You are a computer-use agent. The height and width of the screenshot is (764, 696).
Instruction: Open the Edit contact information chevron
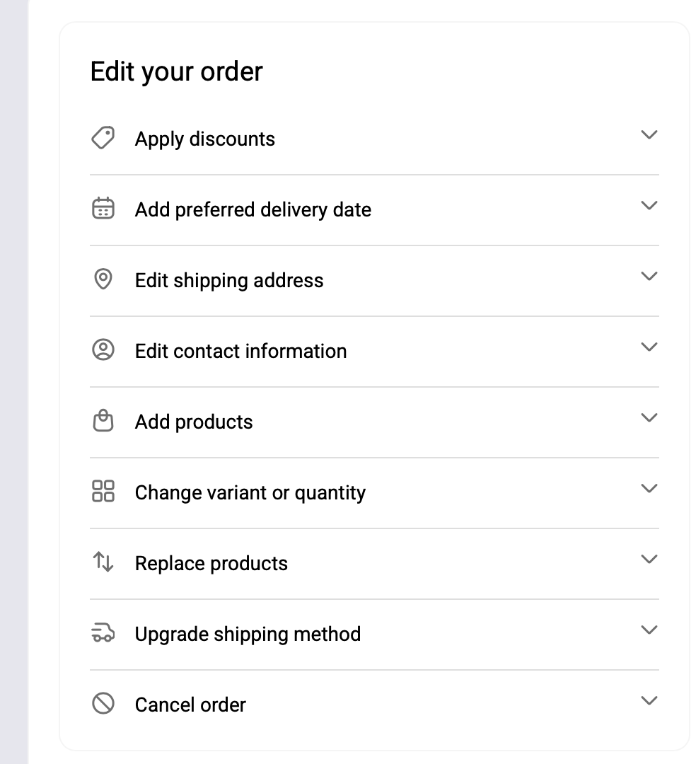tap(649, 347)
